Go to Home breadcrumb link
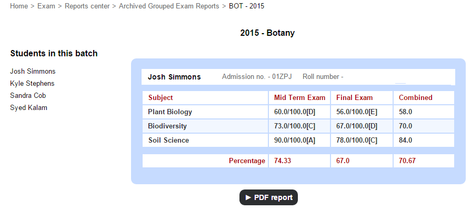 pyautogui.click(x=19, y=6)
